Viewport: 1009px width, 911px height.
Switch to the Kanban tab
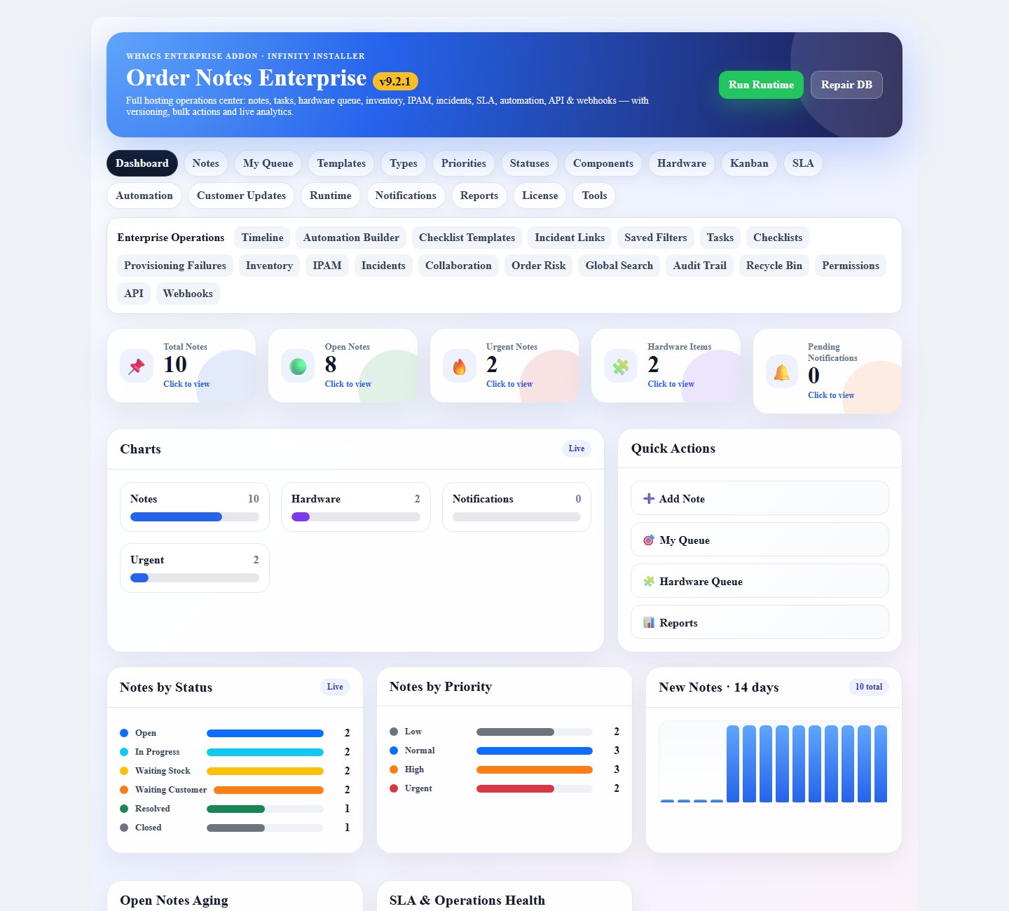749,163
